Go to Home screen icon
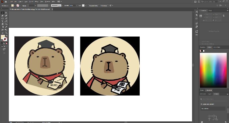The image size is (229, 123). [x=6, y=2]
